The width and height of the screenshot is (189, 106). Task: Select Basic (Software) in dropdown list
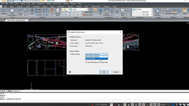click(97, 59)
